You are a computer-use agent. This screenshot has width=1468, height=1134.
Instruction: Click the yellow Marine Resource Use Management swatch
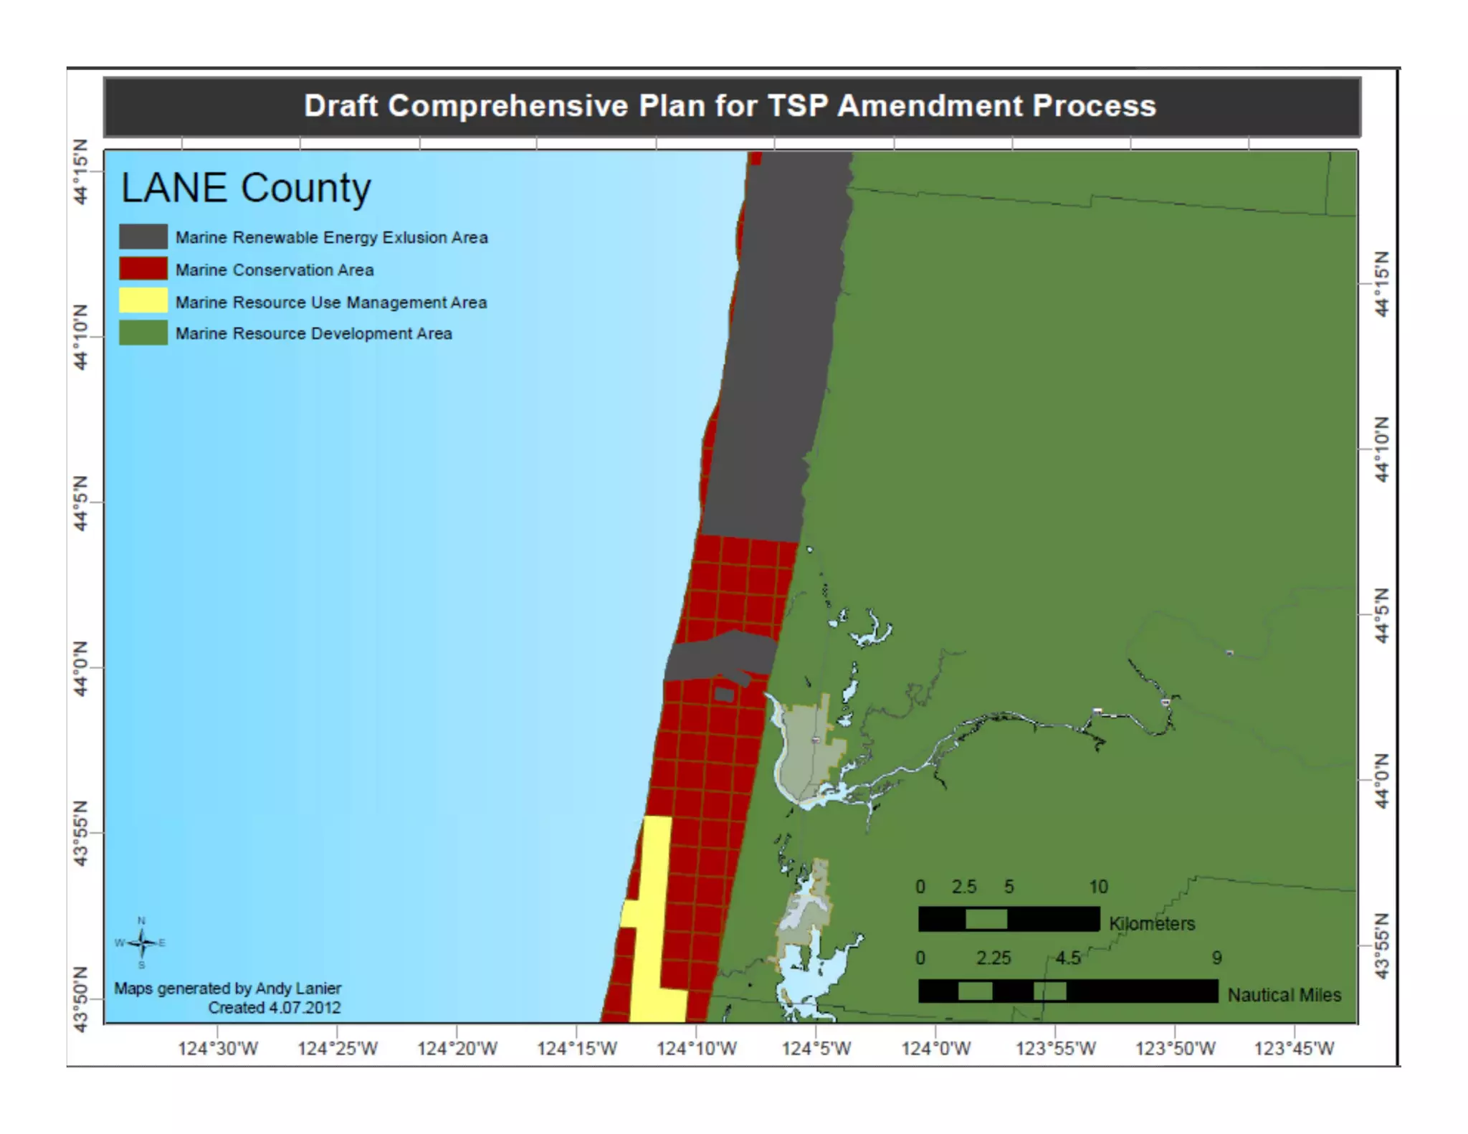point(143,300)
